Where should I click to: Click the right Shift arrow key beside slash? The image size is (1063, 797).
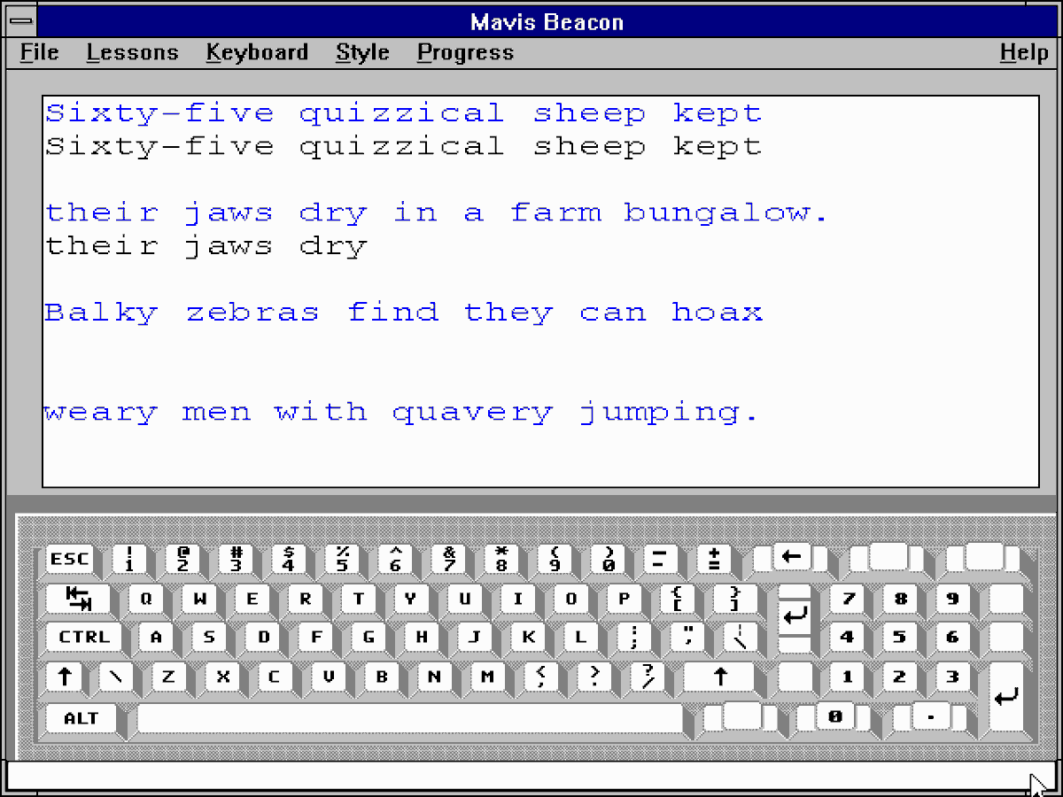[x=720, y=677]
